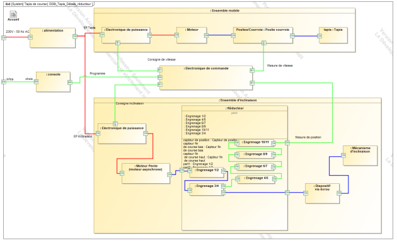This screenshot has width=397, height=243.
Task: Click the Moteur block input port
Action: point(176,35)
